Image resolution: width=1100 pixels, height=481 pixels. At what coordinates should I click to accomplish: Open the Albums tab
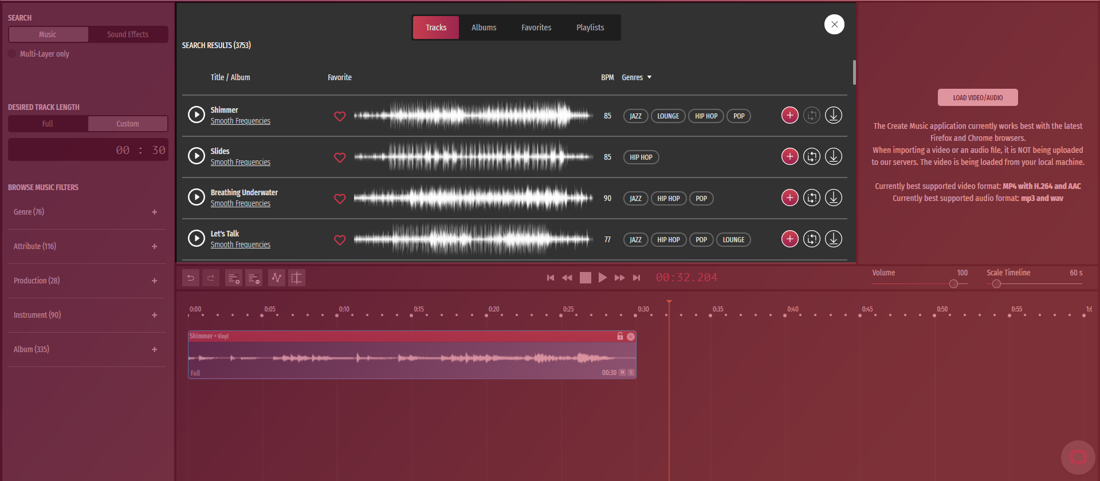coord(484,27)
